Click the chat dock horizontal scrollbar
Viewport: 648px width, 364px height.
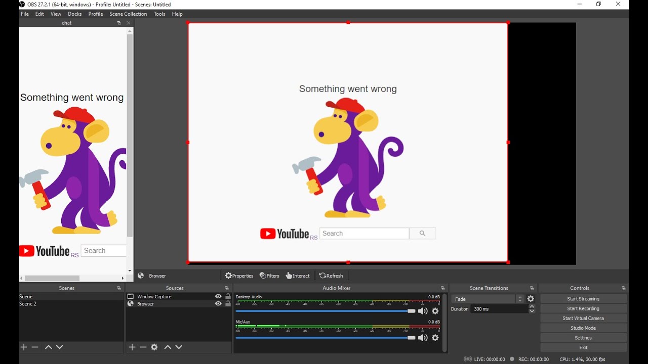52,279
